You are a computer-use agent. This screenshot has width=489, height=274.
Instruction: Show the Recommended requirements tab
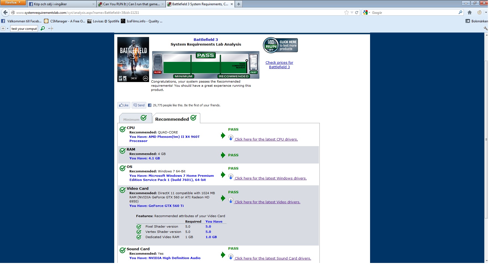tap(176, 118)
